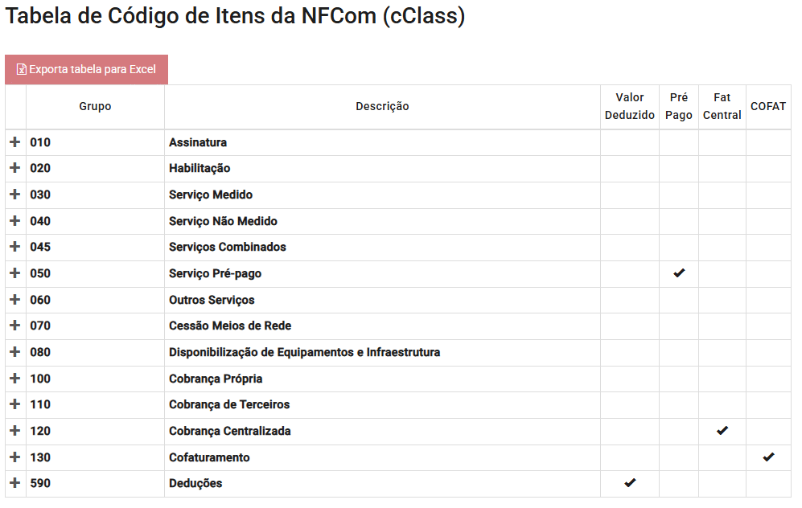Expand group 010 Assinatura row
Viewport: 802px width, 508px height.
pyautogui.click(x=14, y=142)
